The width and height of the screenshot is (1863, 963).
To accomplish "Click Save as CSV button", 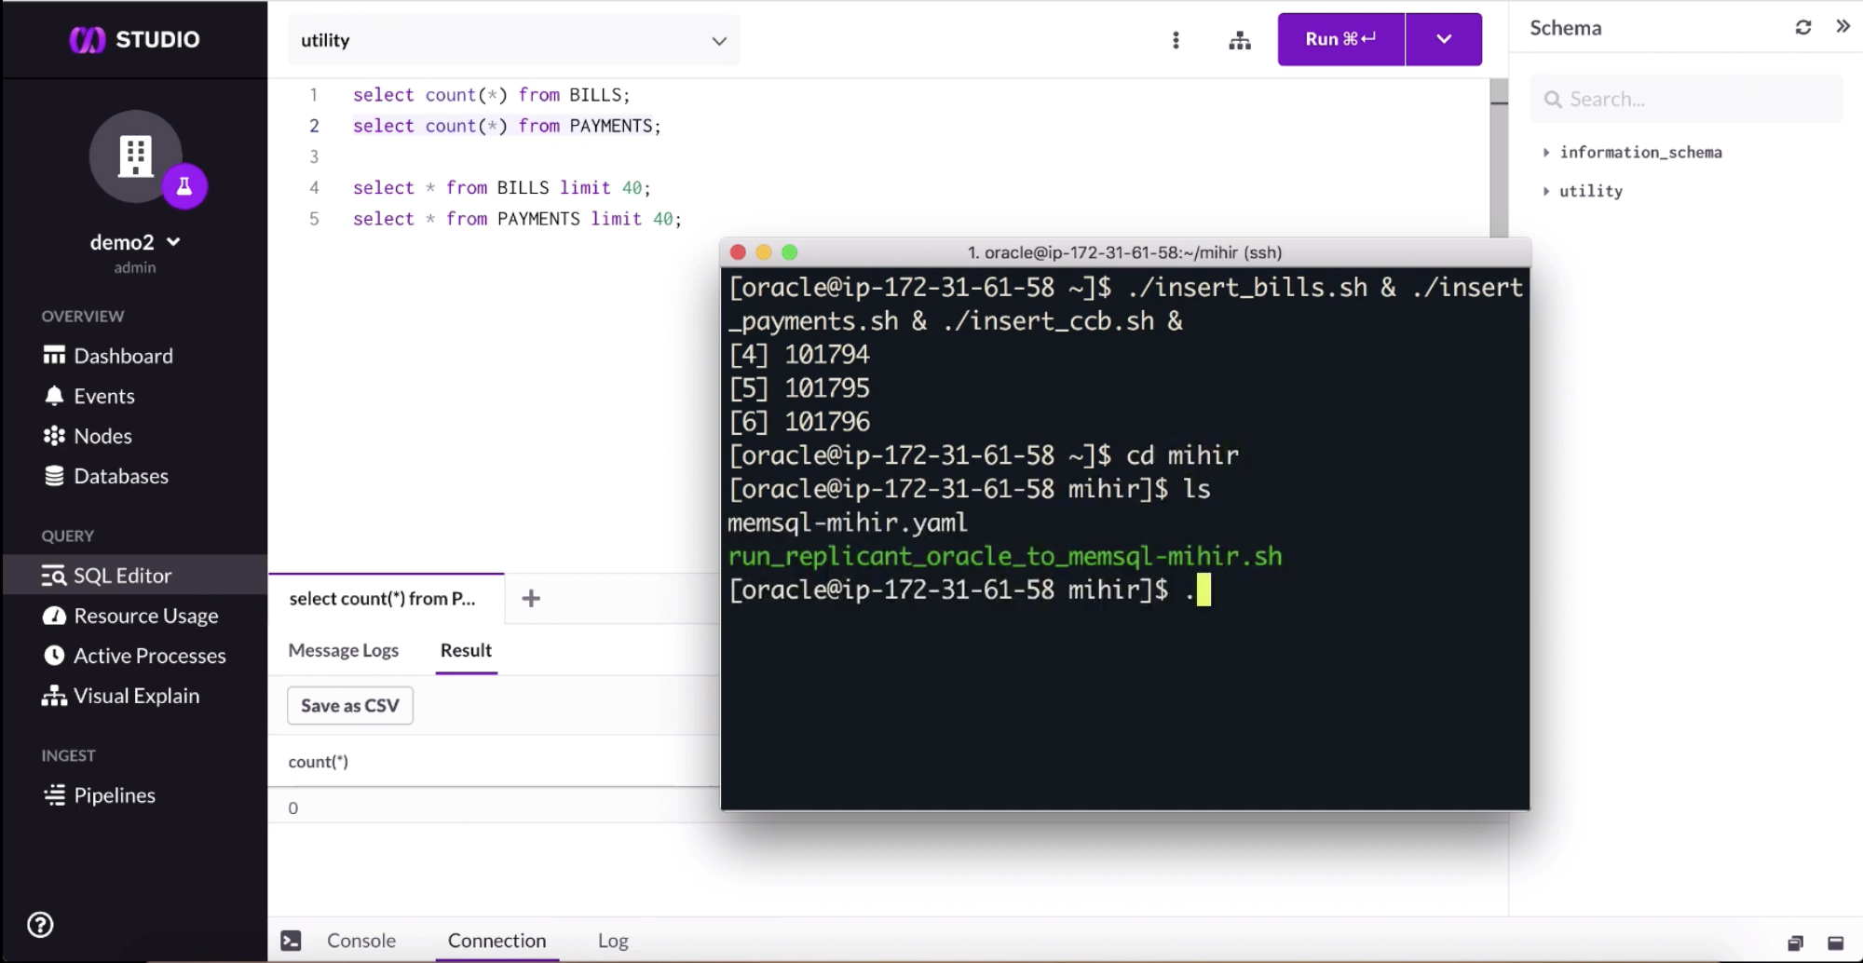I will point(350,705).
